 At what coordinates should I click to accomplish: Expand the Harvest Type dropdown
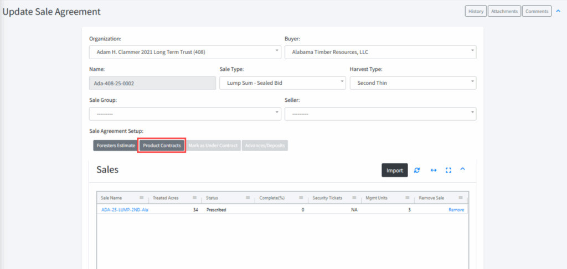[413, 83]
